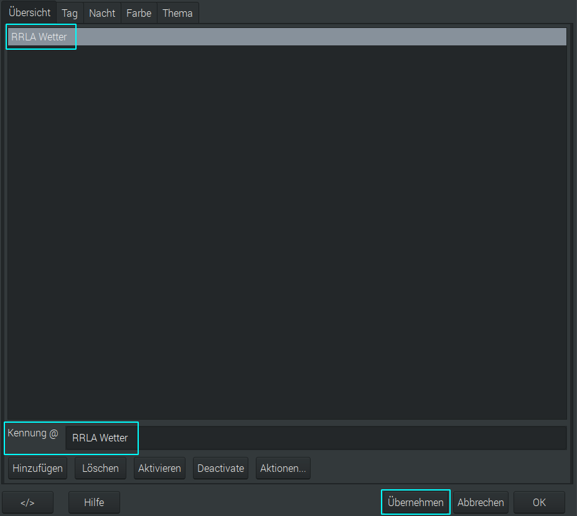Go to the Thema tab
Image resolution: width=577 pixels, height=516 pixels.
[177, 13]
